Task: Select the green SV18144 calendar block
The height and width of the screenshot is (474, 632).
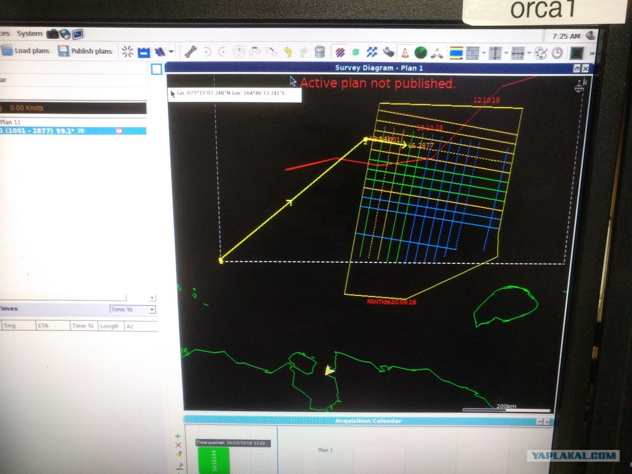Action: [214, 460]
